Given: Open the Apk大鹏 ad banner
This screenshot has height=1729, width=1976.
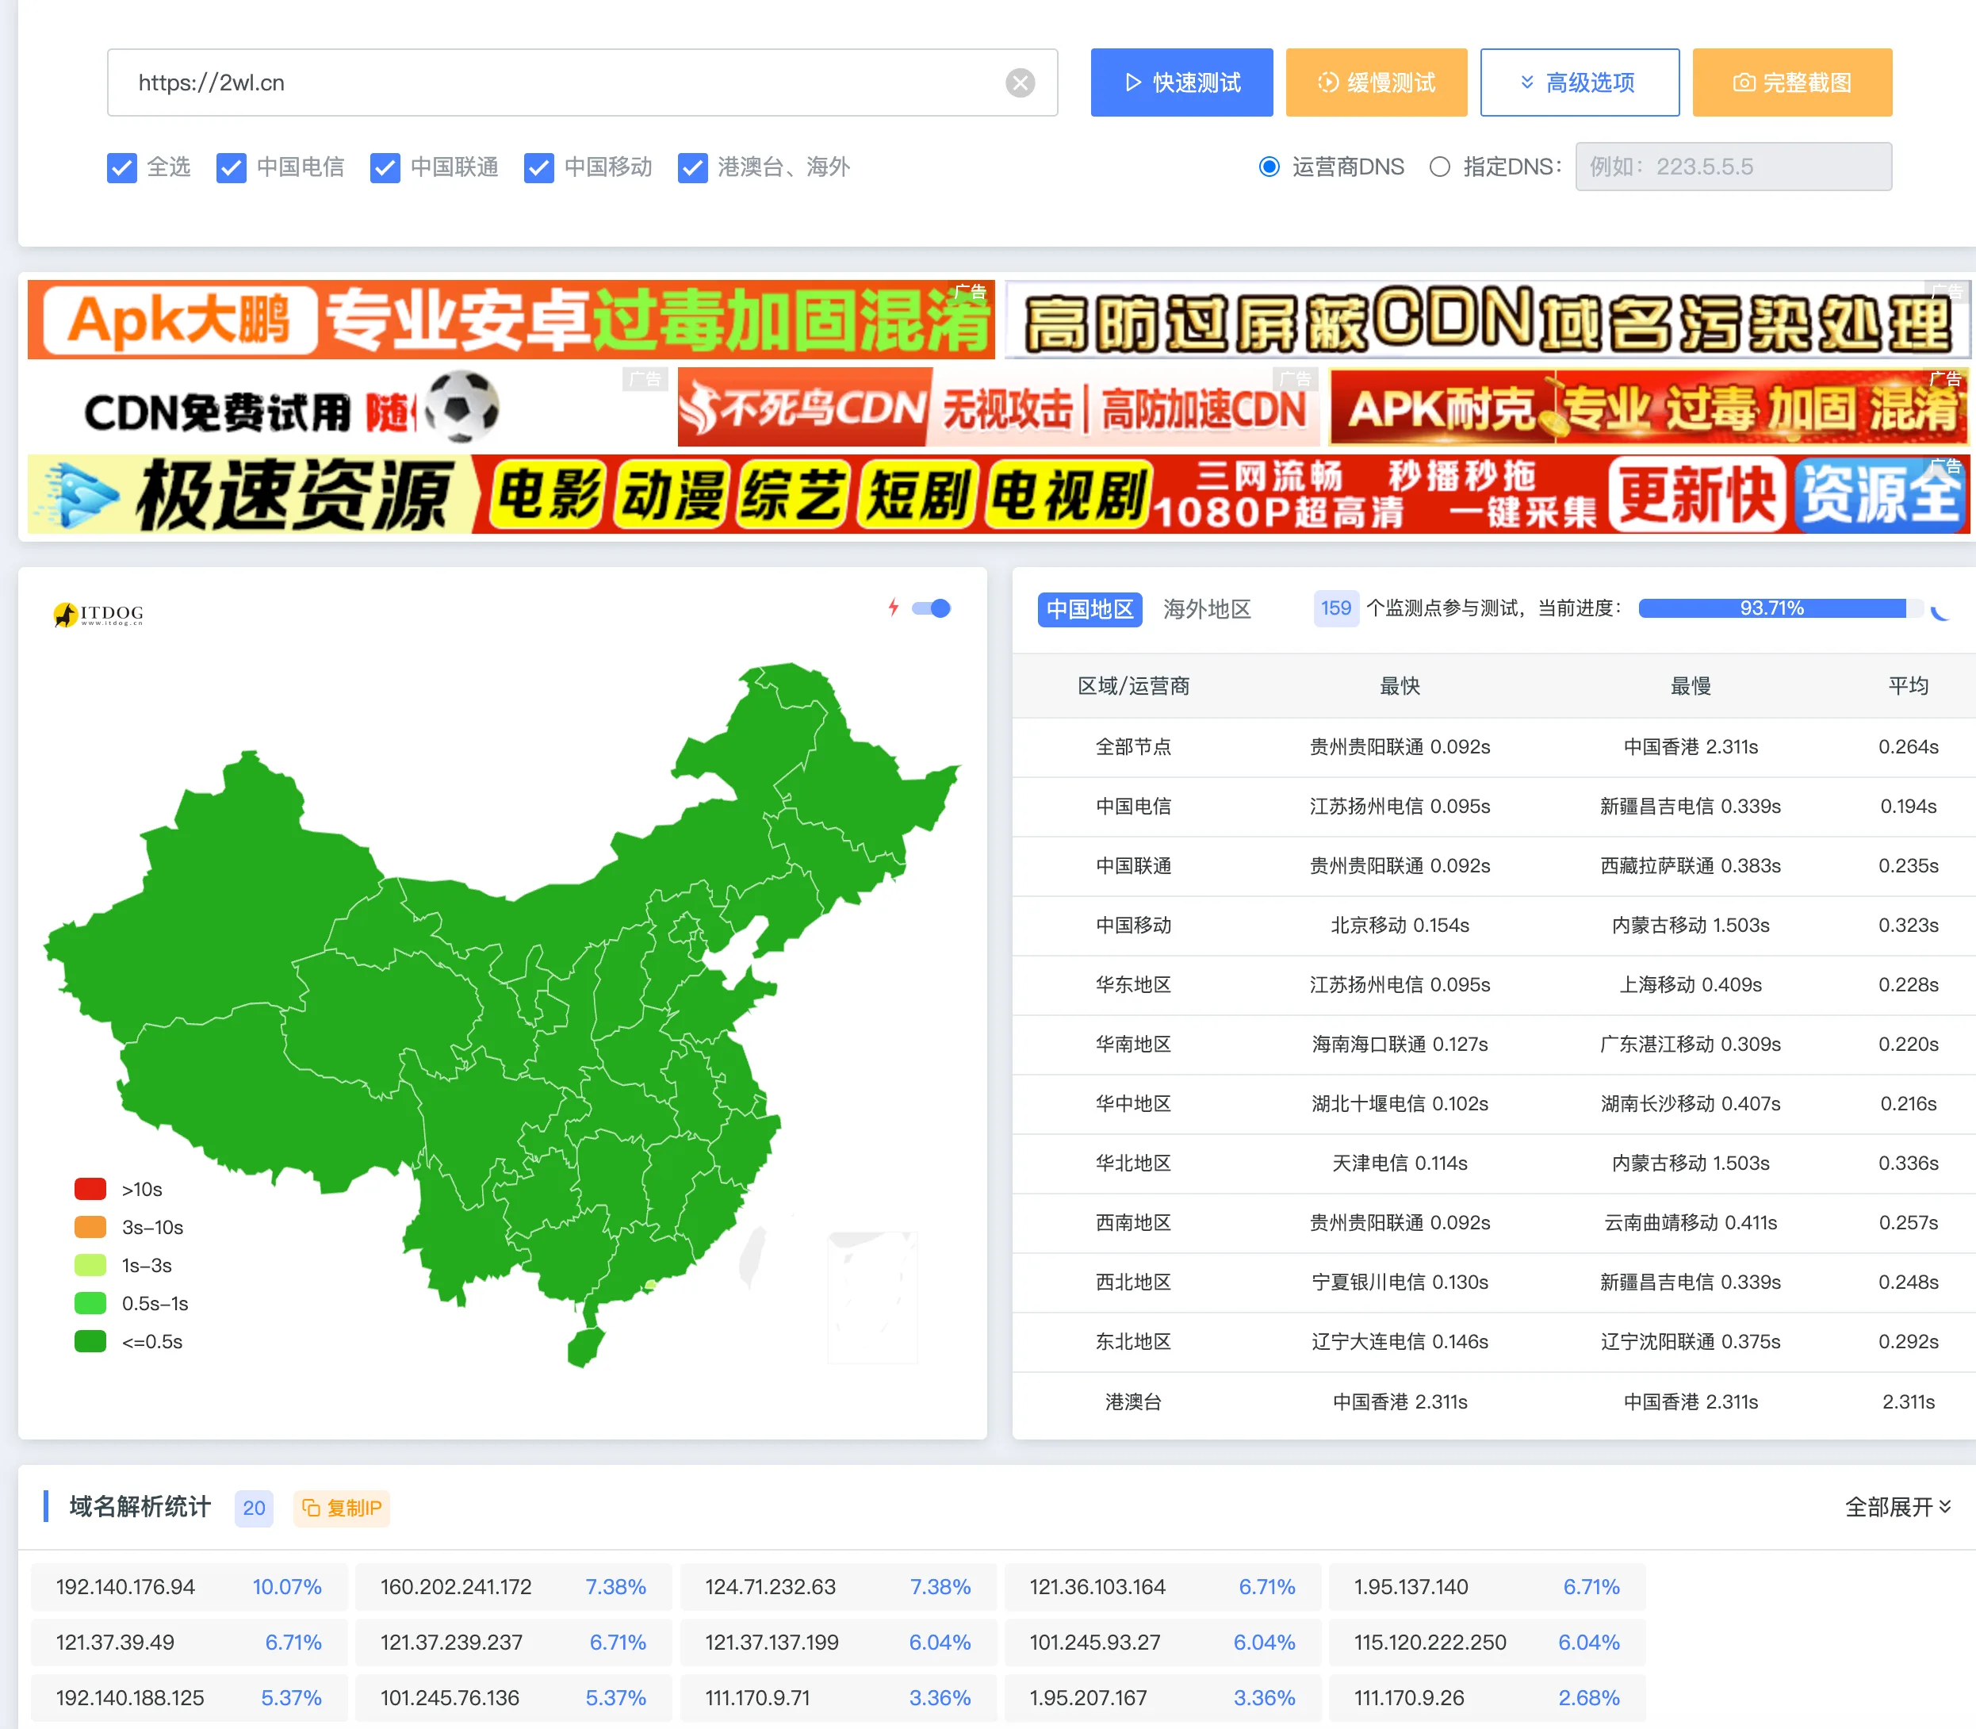Looking at the screenshot, I should pos(510,320).
